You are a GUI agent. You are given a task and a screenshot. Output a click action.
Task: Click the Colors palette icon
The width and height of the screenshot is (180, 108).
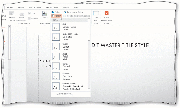(53, 12)
